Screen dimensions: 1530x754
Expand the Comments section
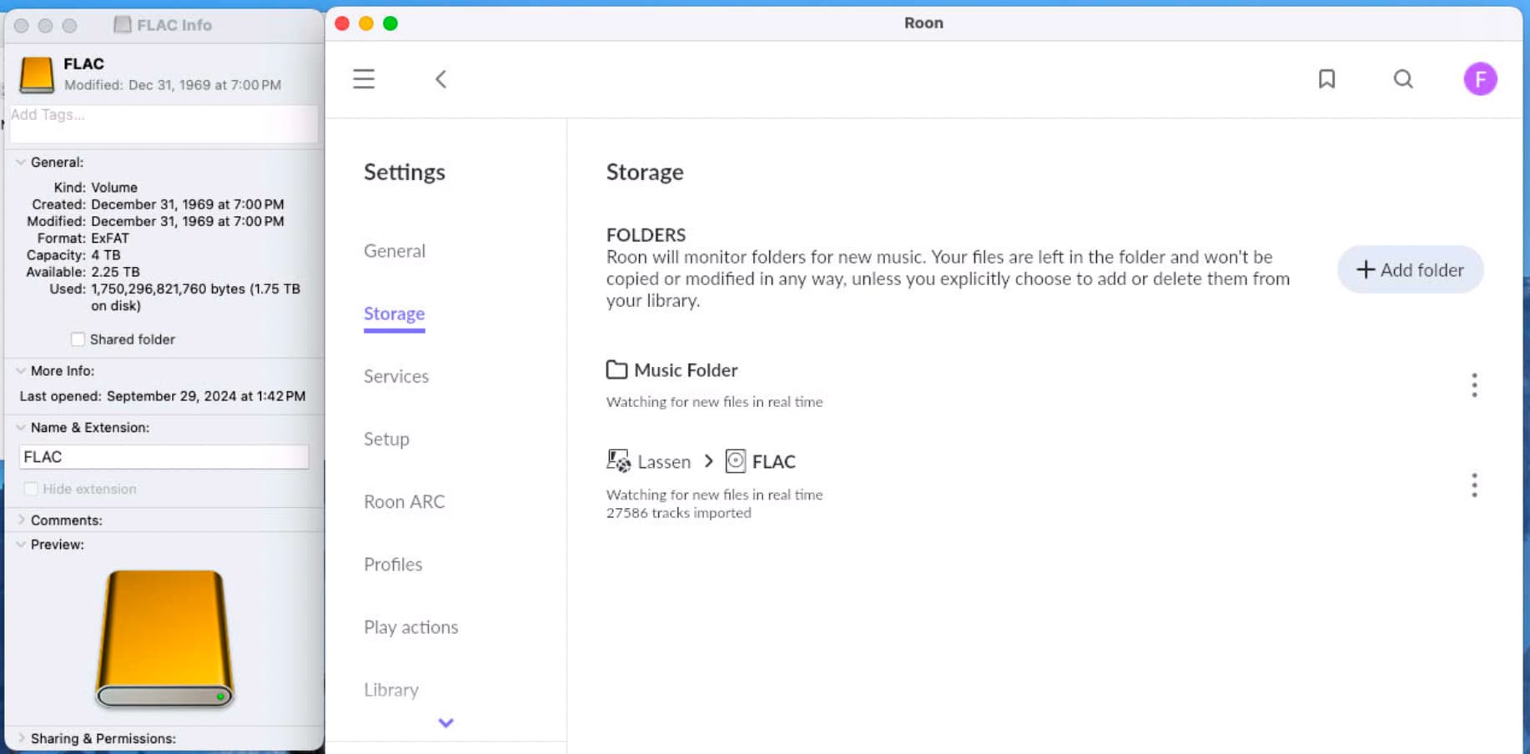[21, 520]
